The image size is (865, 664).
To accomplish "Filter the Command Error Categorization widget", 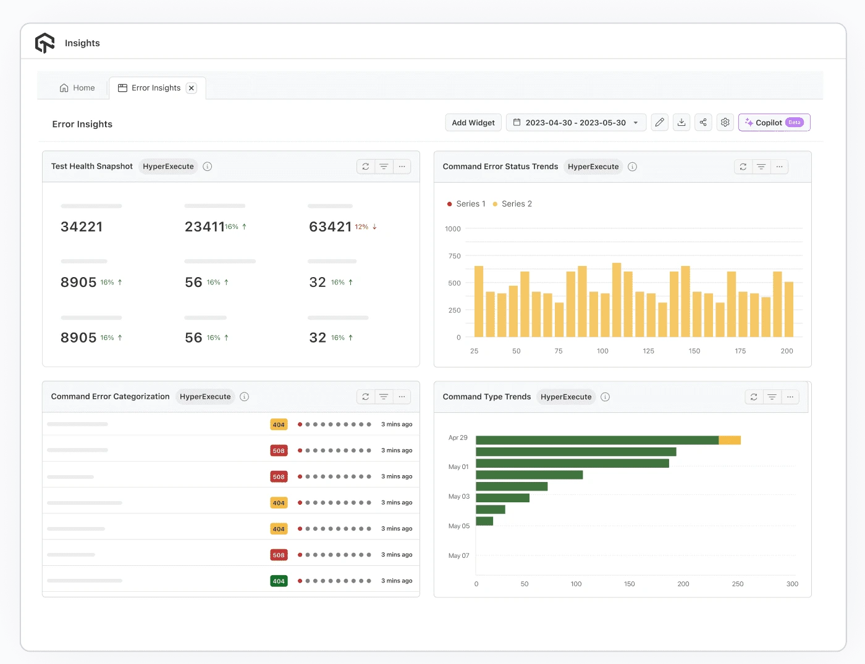I will (384, 397).
